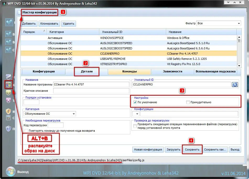Open the Зависимости tab
Screen dimensions: 249x179
(173, 71)
